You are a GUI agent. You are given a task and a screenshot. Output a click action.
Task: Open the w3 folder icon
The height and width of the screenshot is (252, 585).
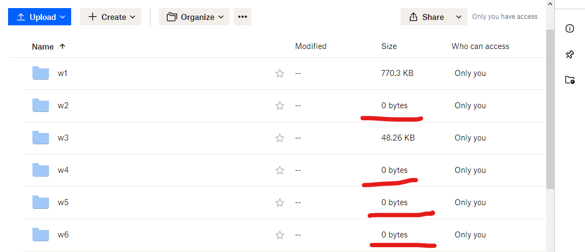41,138
